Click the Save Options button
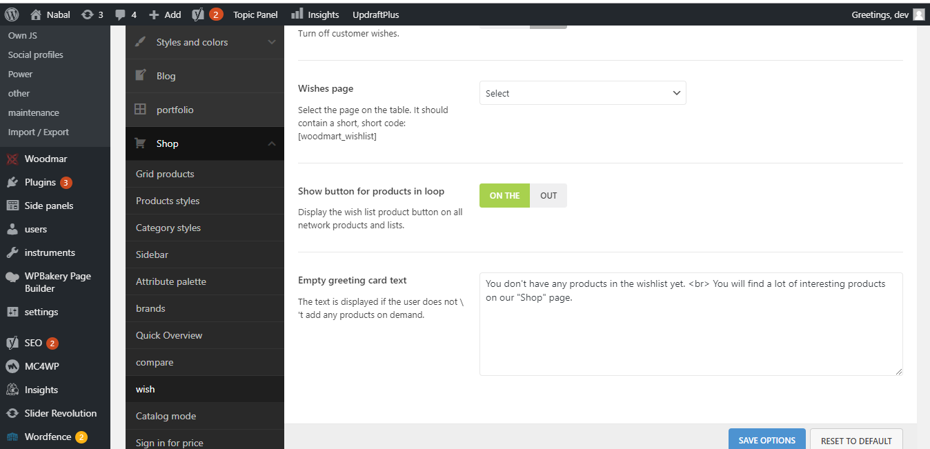This screenshot has height=449, width=930. 766,440
